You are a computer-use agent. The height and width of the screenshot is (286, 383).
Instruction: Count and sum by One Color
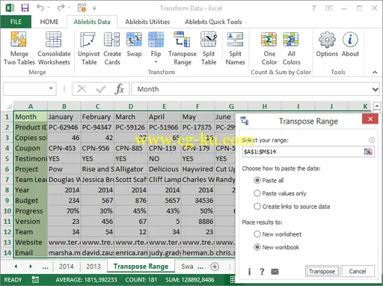click(x=269, y=48)
